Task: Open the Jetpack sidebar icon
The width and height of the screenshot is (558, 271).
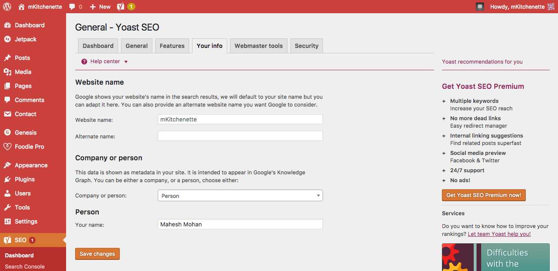Action: coord(7,39)
